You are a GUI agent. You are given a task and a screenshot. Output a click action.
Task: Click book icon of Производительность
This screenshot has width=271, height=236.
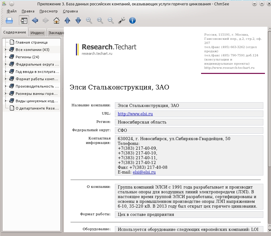[x=11, y=86]
